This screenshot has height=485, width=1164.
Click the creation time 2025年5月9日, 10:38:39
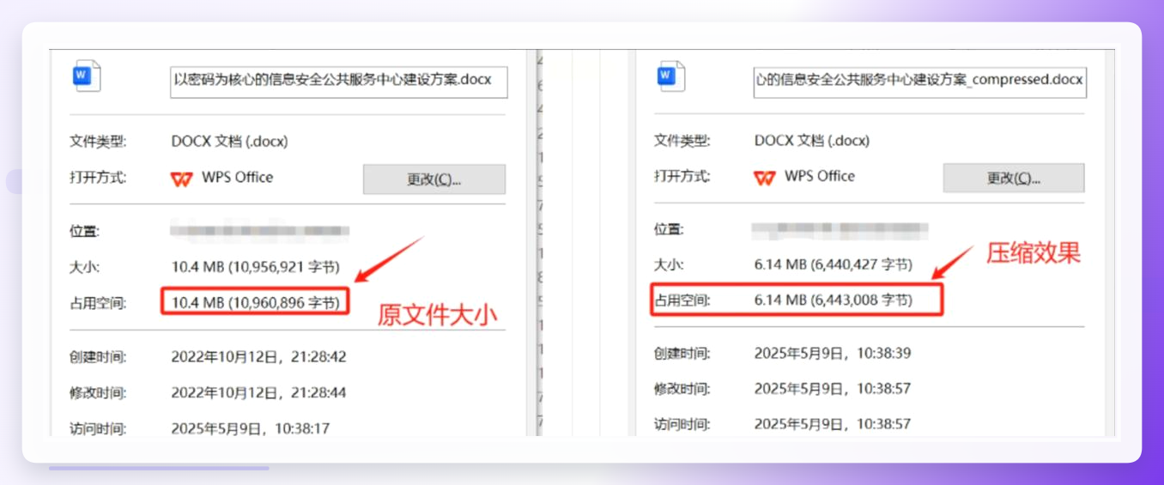click(x=833, y=353)
